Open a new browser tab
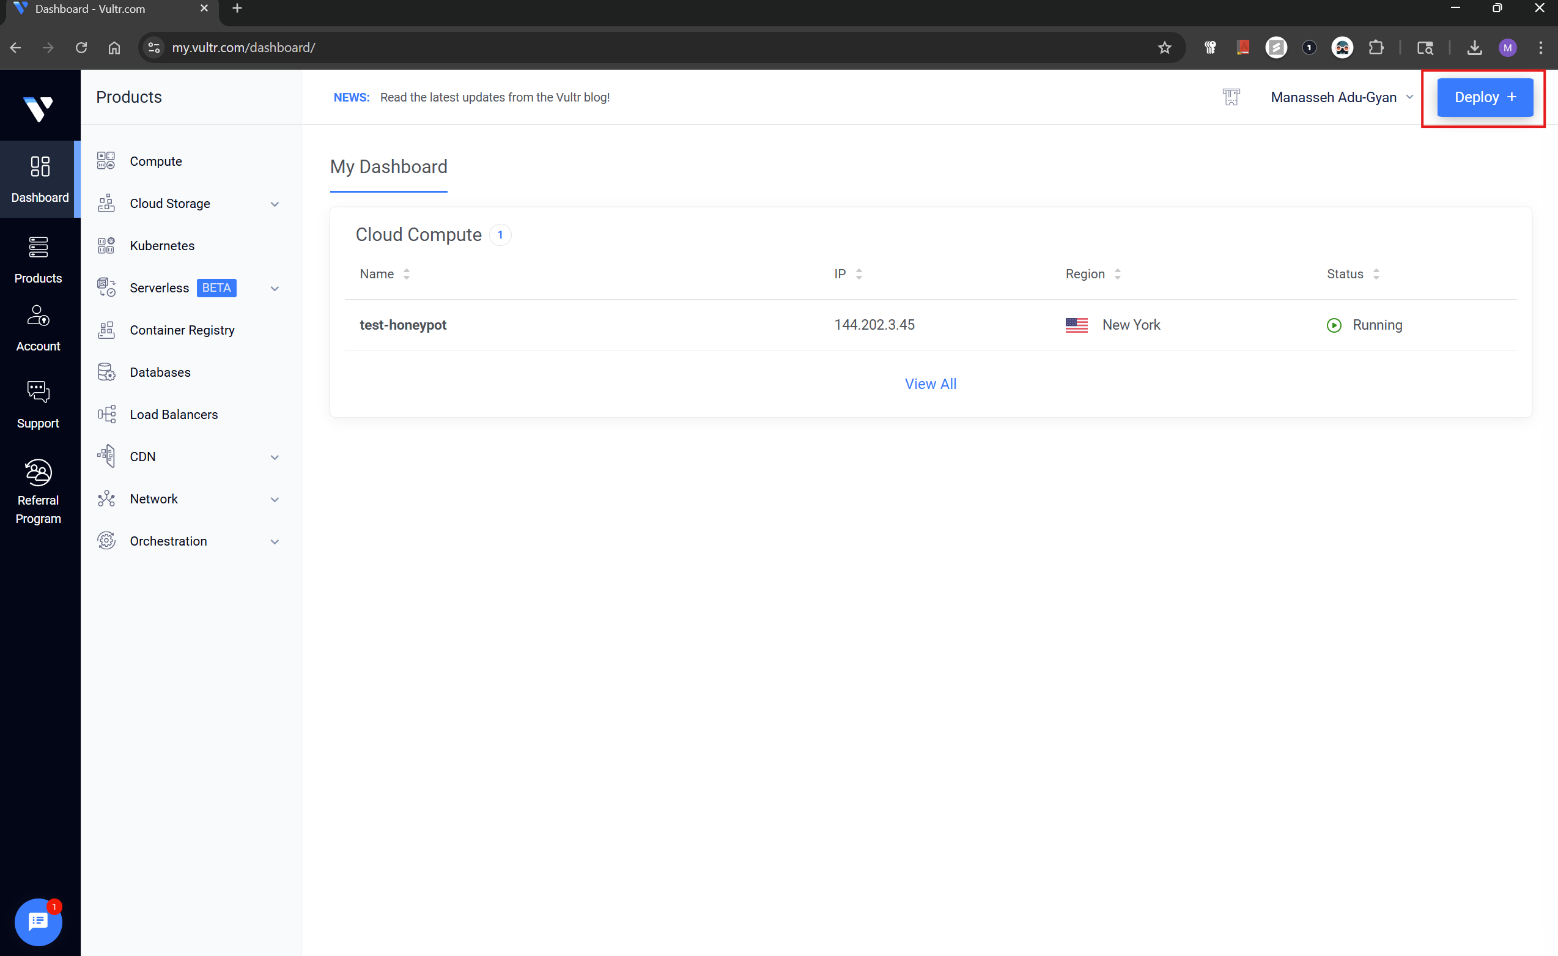Screen dimensions: 1558x956 237,9
